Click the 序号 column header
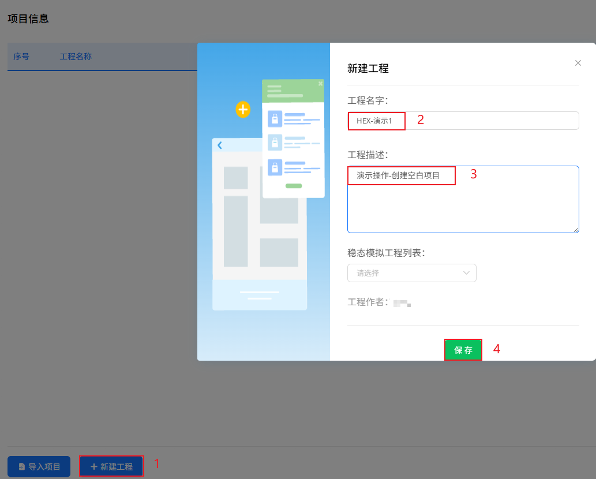 tap(21, 57)
